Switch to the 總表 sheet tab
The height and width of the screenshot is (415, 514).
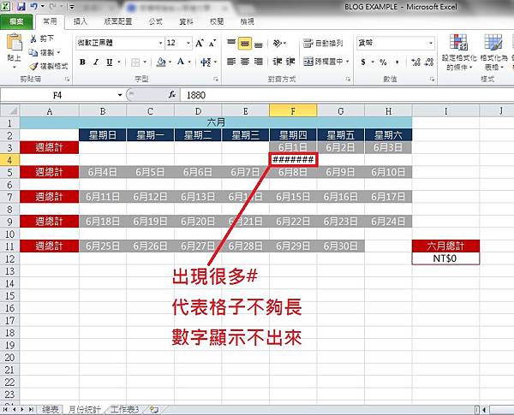point(51,409)
